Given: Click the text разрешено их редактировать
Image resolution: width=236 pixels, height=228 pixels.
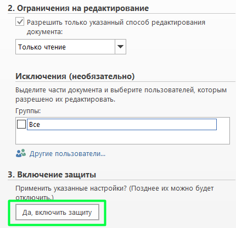Looking at the screenshot, I should [65, 99].
